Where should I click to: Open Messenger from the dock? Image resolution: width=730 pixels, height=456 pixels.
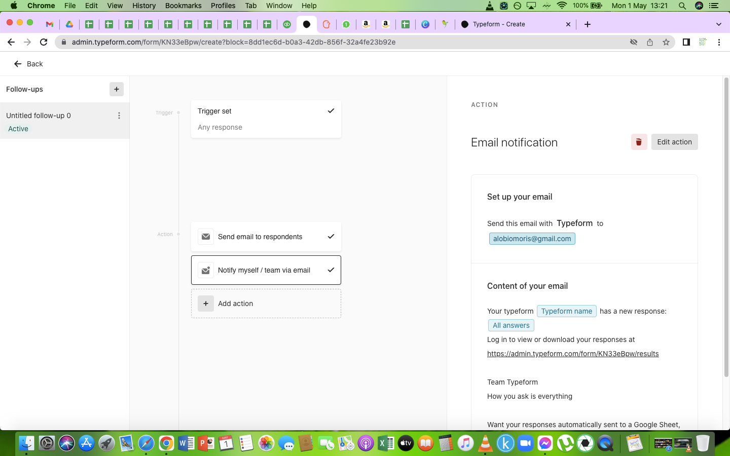coord(545,443)
